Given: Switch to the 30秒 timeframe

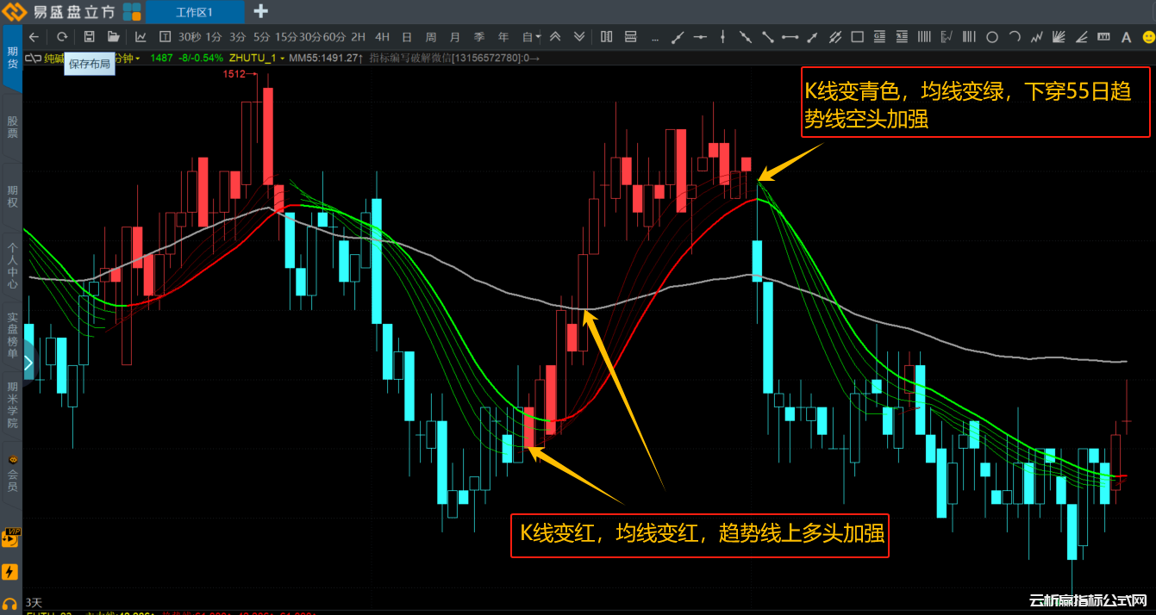Looking at the screenshot, I should [190, 37].
